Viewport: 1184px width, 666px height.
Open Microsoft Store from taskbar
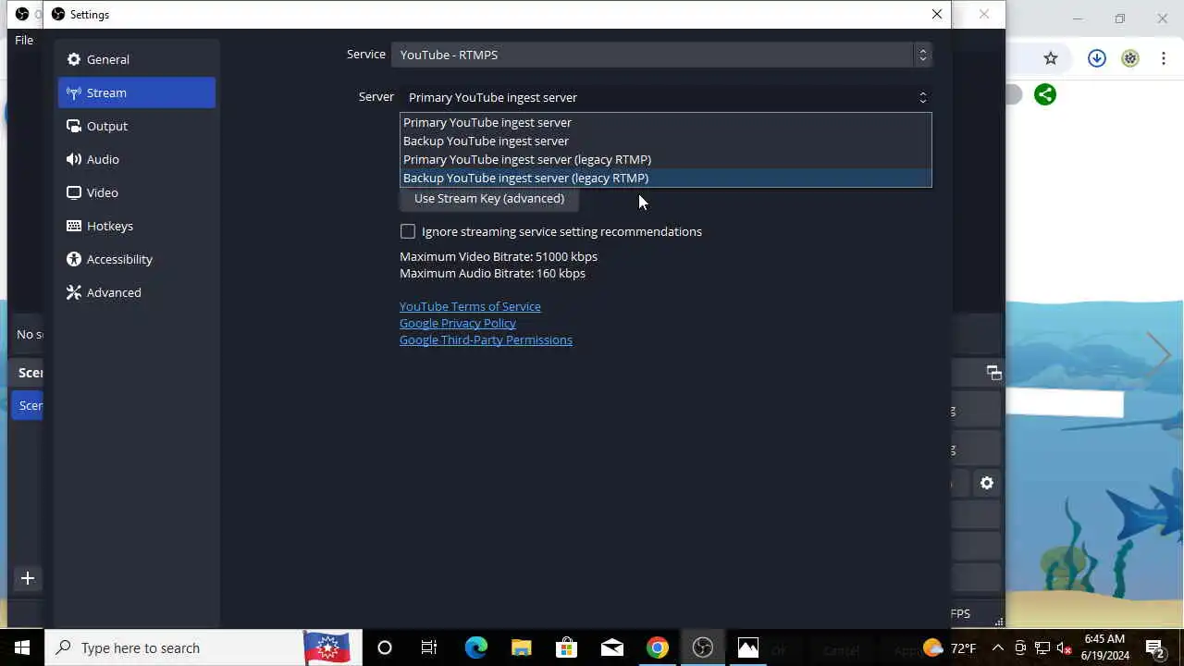point(566,647)
